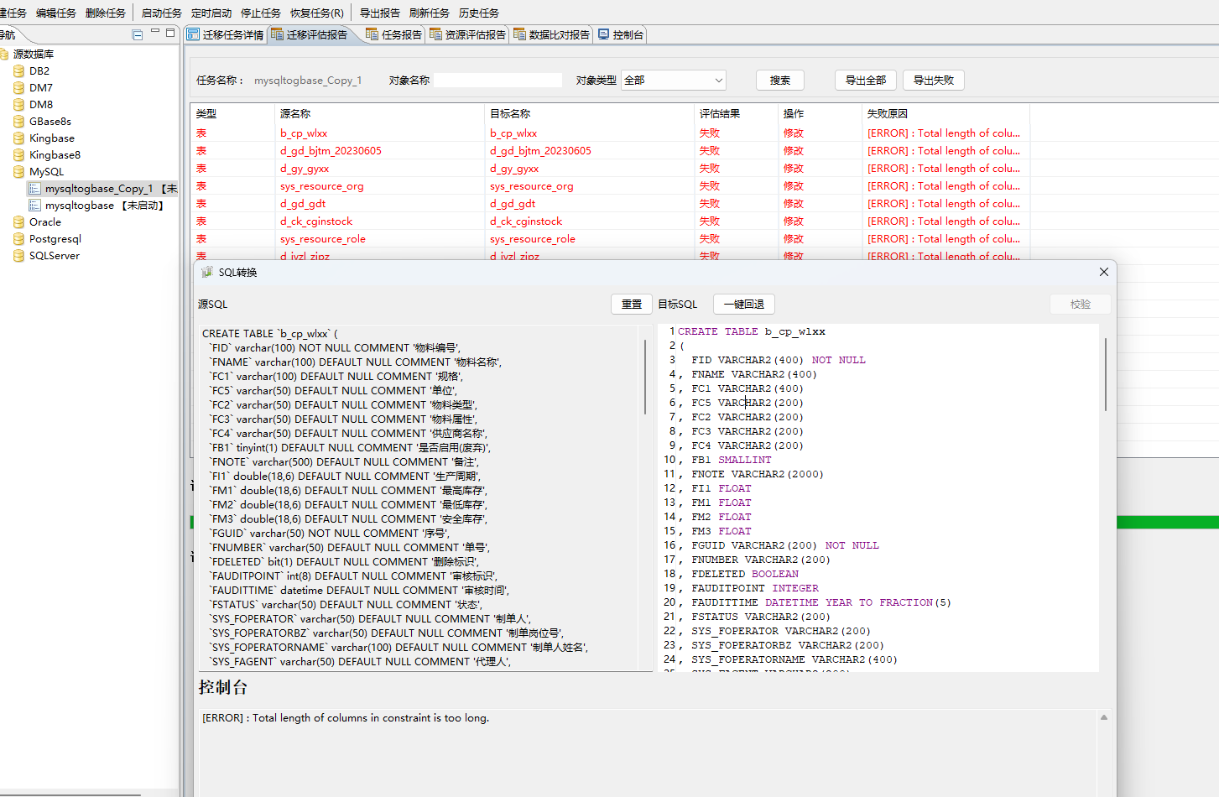The image size is (1219, 797).
Task: Click 删除任务 in the top menu
Action: [106, 13]
